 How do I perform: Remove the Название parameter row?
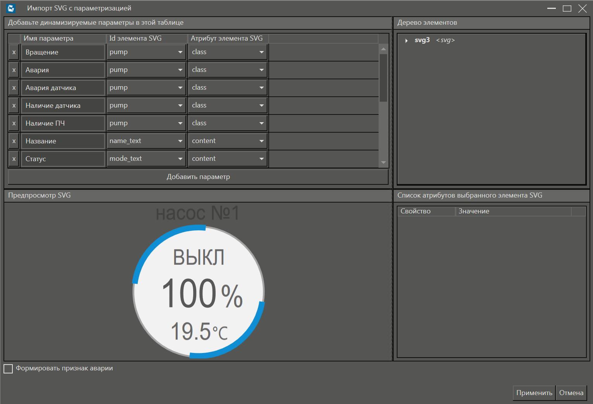tap(14, 141)
